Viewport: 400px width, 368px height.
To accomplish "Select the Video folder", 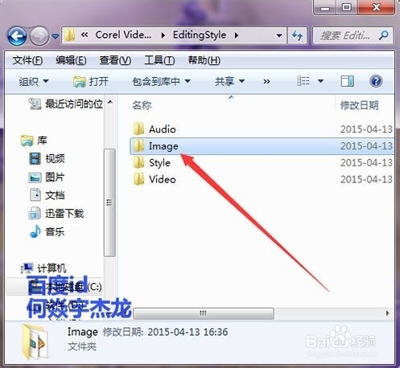I will (155, 179).
